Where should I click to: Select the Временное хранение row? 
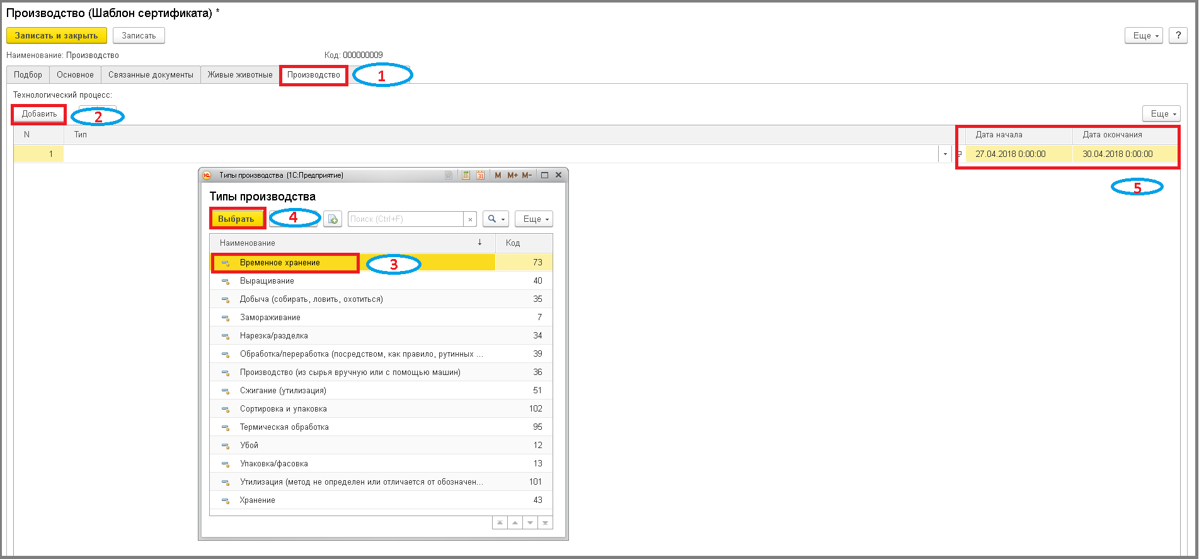point(381,263)
